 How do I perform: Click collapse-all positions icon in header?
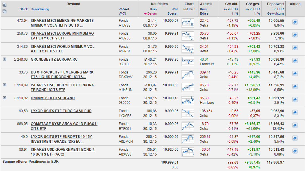[x=4, y=11]
